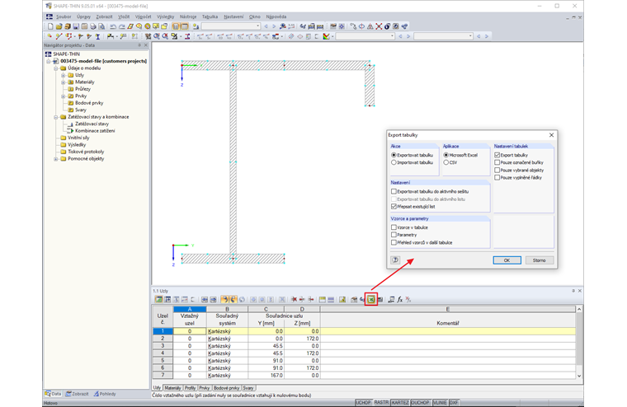Toggle UCHOP in the status bar
Viewport: 627px width, 407px height.
click(x=364, y=403)
